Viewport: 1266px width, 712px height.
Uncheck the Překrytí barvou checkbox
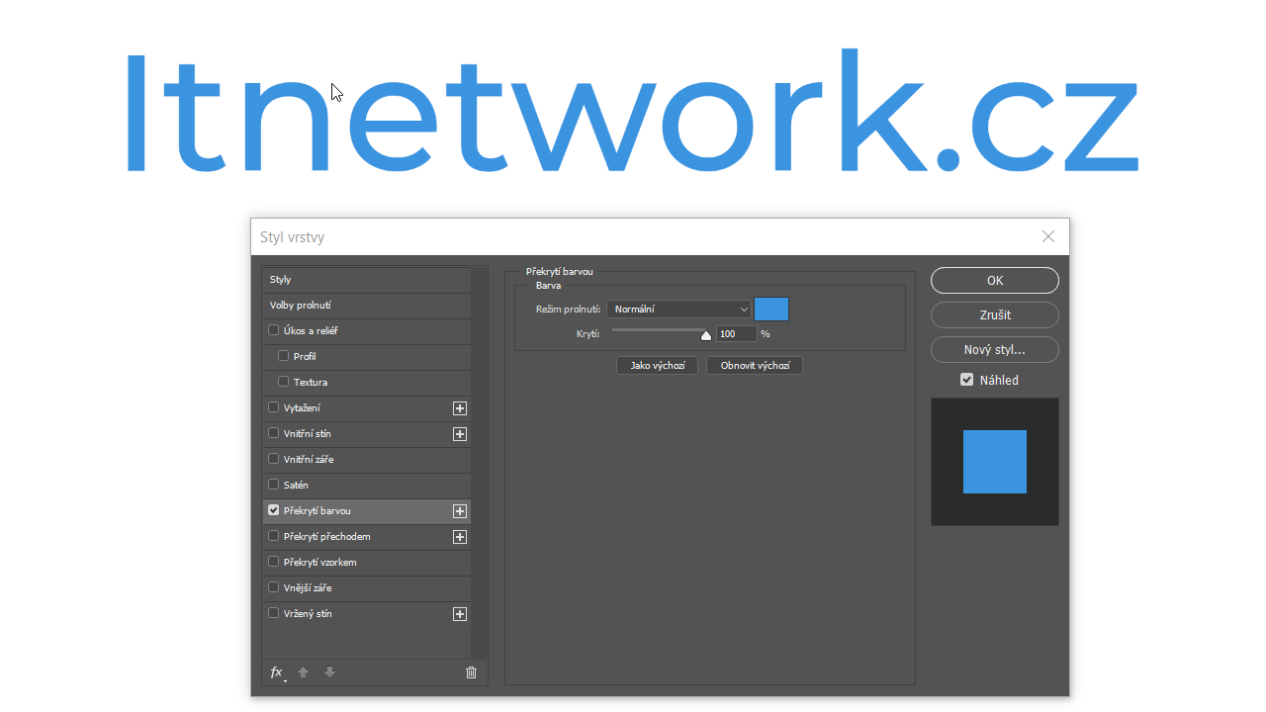(274, 510)
